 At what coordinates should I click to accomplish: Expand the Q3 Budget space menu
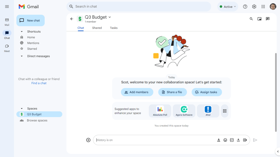tap(110, 17)
